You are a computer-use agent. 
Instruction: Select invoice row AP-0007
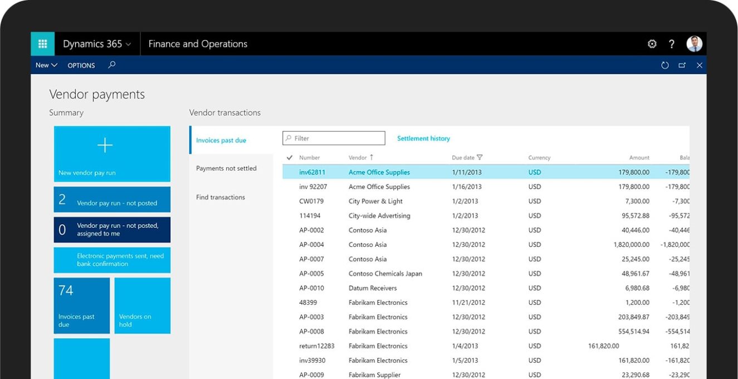point(486,259)
